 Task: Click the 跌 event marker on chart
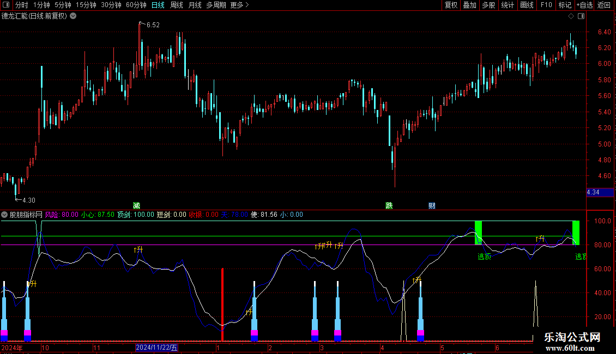pos(389,206)
